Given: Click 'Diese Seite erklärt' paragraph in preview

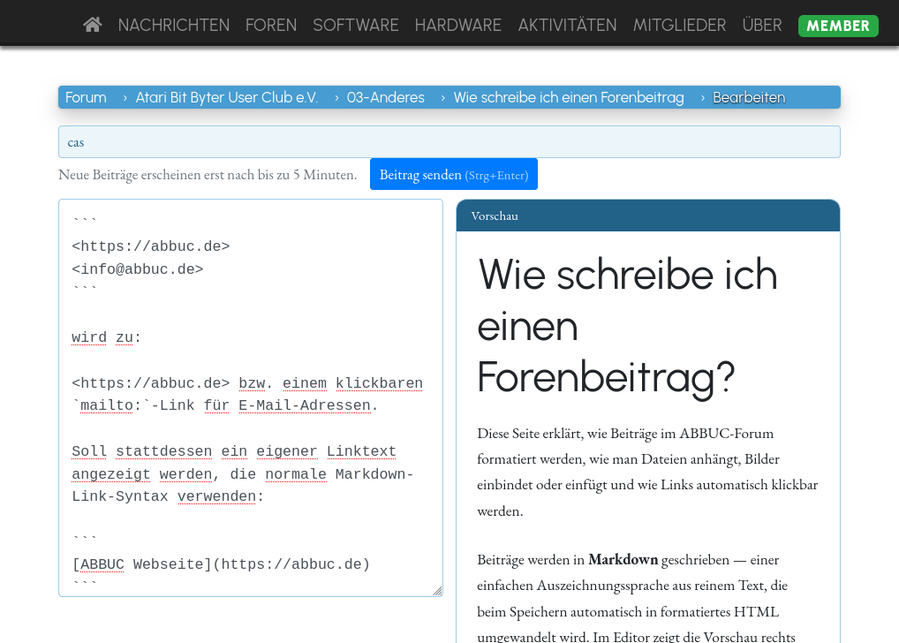Looking at the screenshot, I should pos(647,472).
